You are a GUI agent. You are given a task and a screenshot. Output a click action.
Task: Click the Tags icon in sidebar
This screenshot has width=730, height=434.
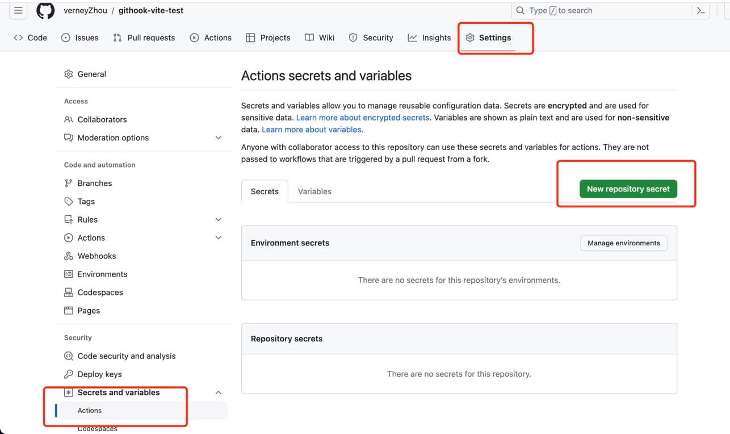coord(69,202)
